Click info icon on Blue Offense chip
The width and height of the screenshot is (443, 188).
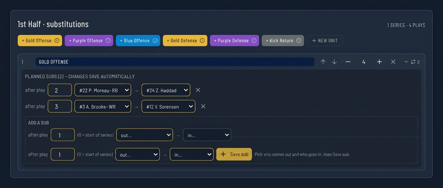click(155, 41)
